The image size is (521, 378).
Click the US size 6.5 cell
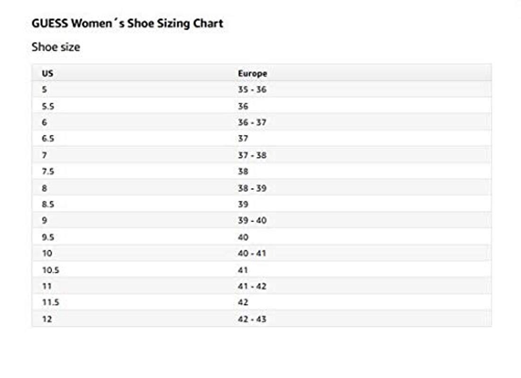tap(48, 139)
